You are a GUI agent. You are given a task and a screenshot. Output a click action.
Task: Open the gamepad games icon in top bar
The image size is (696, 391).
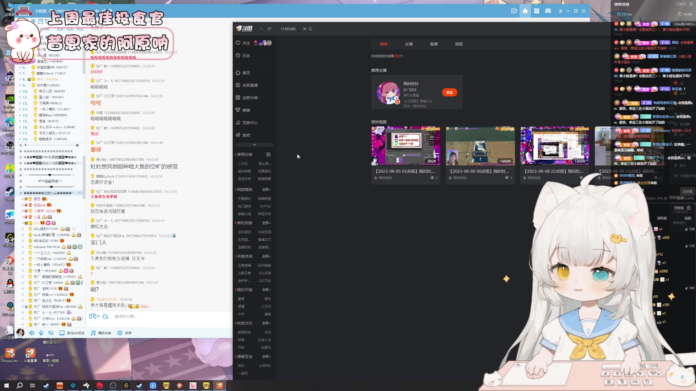[x=548, y=11]
